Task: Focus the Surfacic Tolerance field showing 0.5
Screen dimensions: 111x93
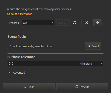Action: (43, 63)
